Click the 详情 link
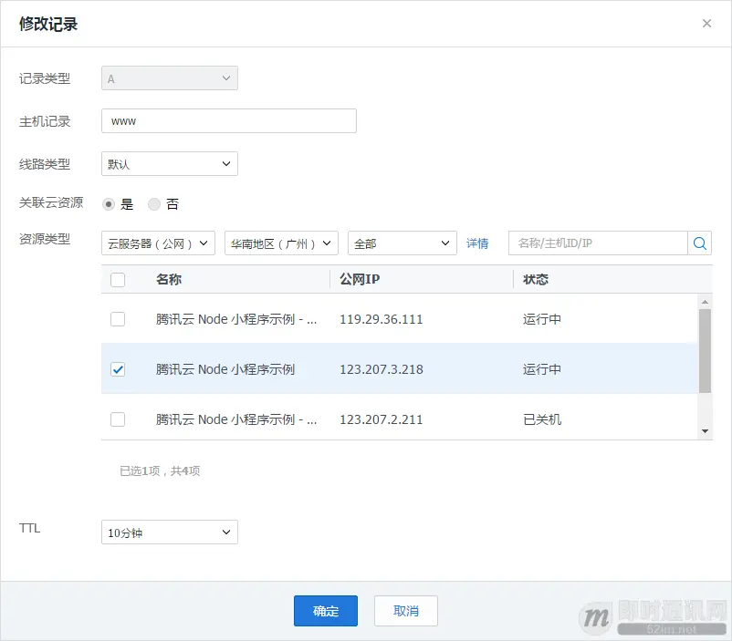The width and height of the screenshot is (732, 641). (x=477, y=243)
